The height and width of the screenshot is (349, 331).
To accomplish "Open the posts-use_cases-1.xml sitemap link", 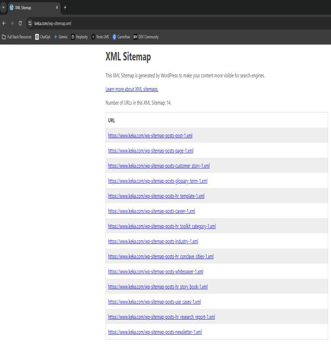I will click(x=154, y=302).
